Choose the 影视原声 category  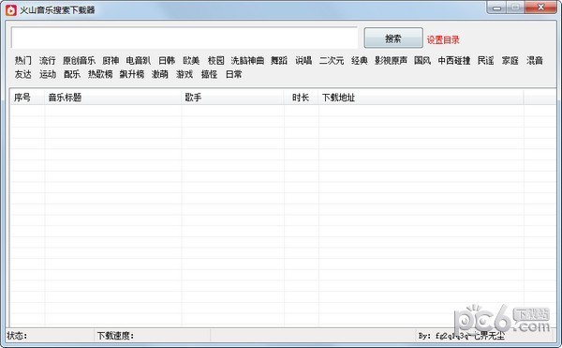(x=391, y=60)
